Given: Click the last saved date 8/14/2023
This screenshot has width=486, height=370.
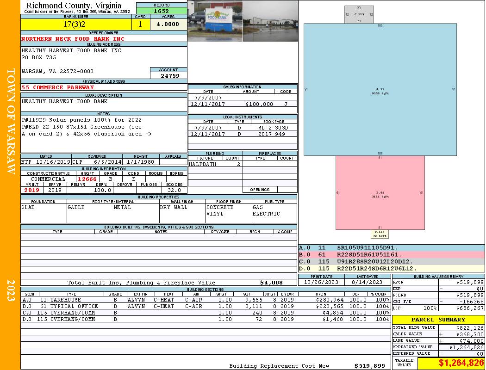Looking at the screenshot, I should tap(367, 283).
